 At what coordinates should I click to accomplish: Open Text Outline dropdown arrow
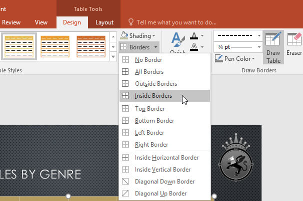202,47
